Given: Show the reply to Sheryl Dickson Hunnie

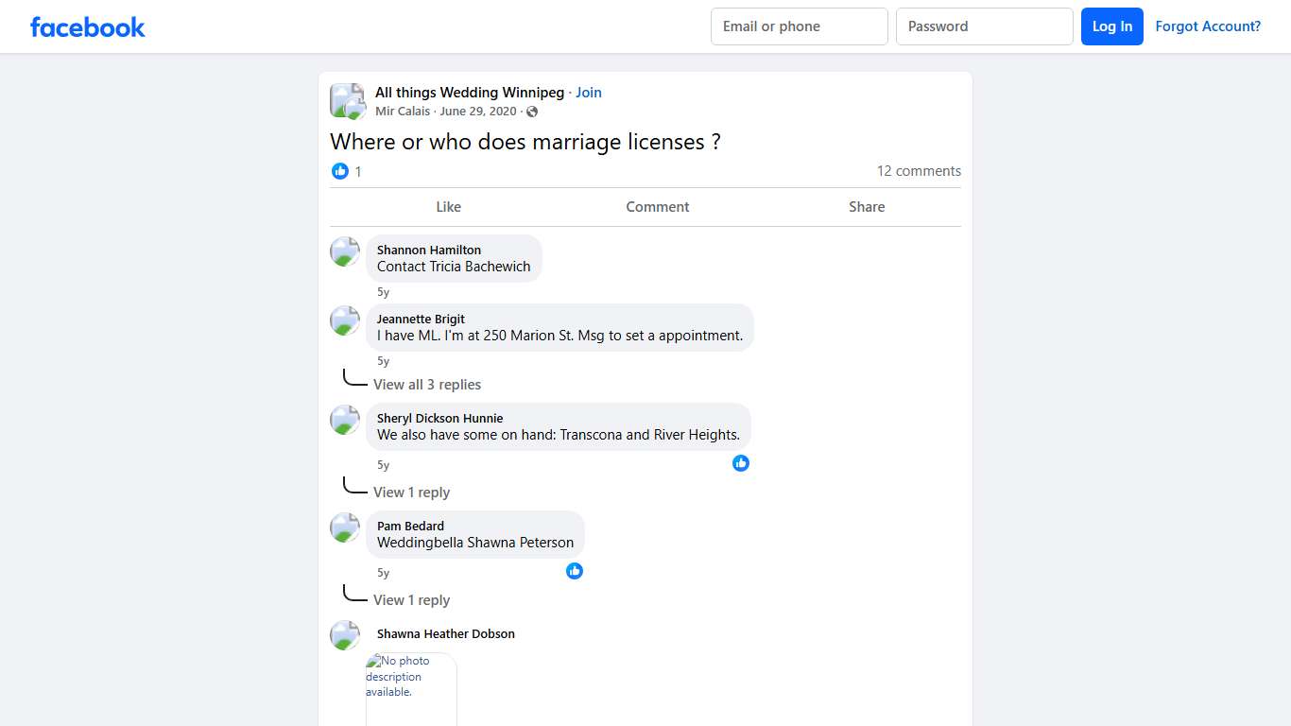Looking at the screenshot, I should [x=412, y=492].
